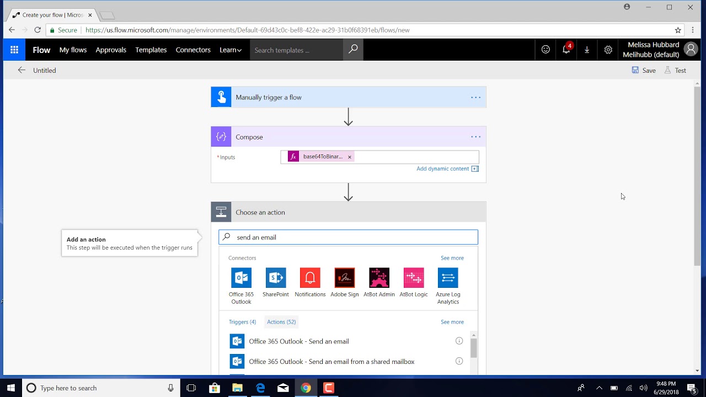Click See more for Connectors
Screen dimensions: 706x397
click(452, 257)
